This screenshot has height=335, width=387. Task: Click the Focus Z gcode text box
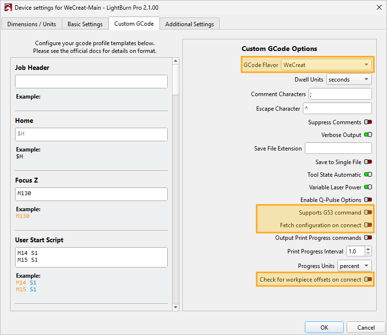(91, 194)
